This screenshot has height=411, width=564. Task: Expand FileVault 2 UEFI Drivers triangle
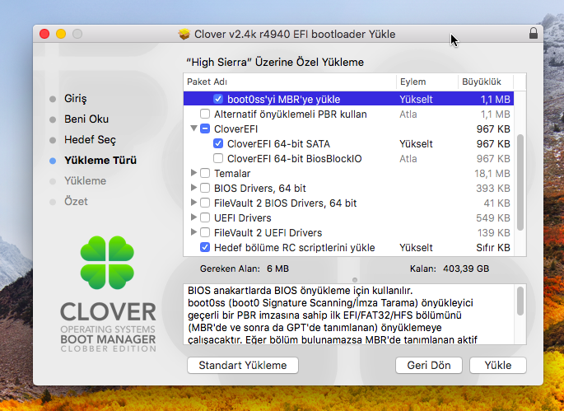[x=193, y=232]
